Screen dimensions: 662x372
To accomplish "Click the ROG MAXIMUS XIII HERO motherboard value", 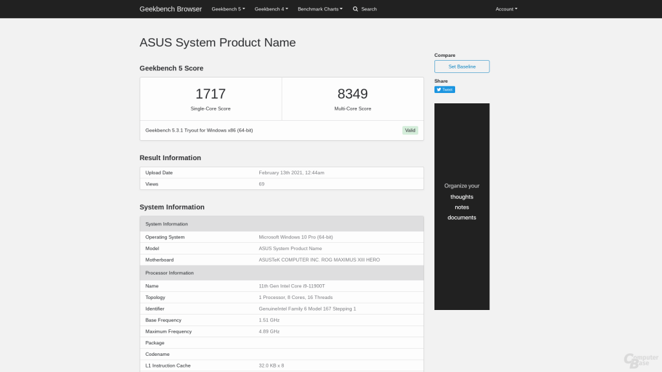I will click(319, 260).
